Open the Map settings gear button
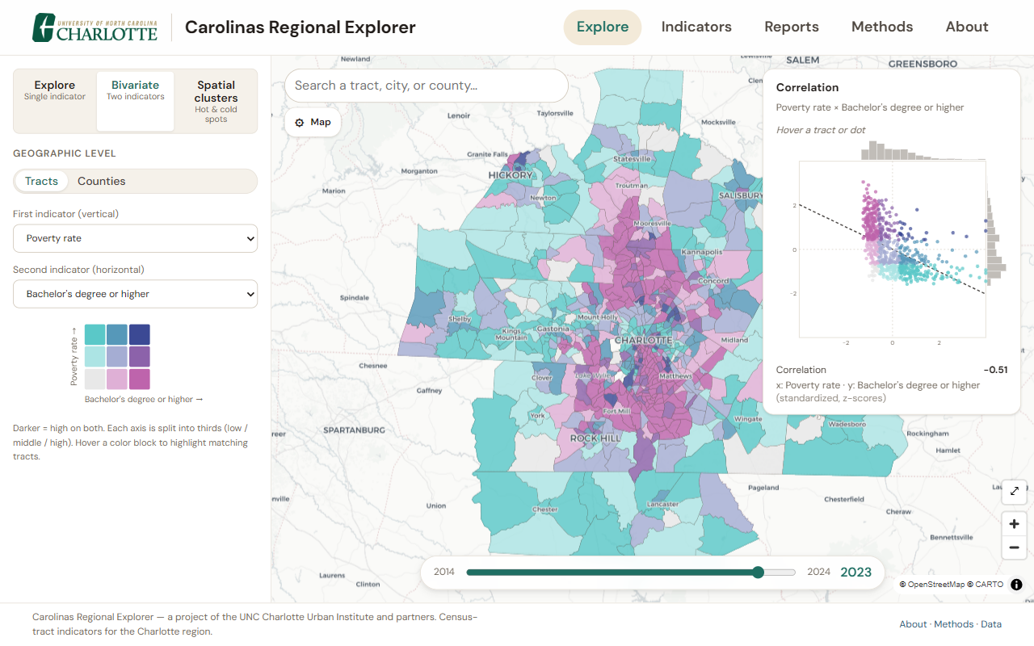 click(313, 122)
